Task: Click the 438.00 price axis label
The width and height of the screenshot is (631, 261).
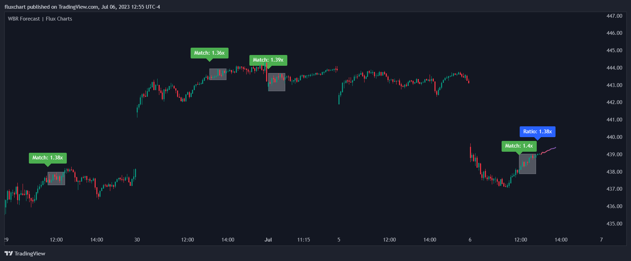Action: [x=614, y=172]
